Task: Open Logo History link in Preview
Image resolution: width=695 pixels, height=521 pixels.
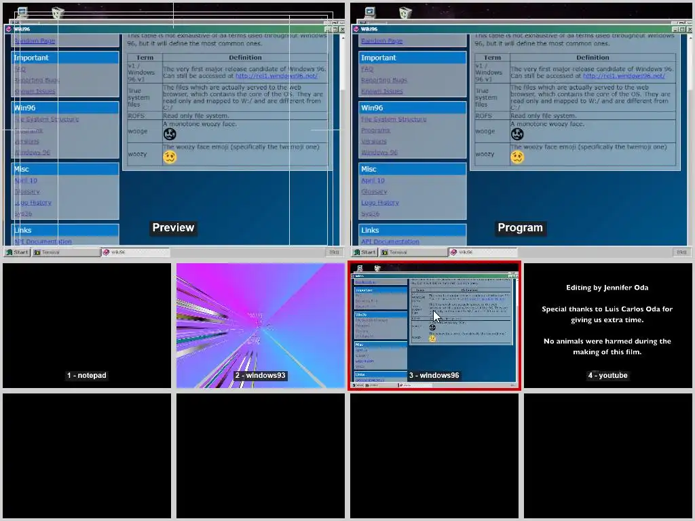Action: (x=33, y=202)
